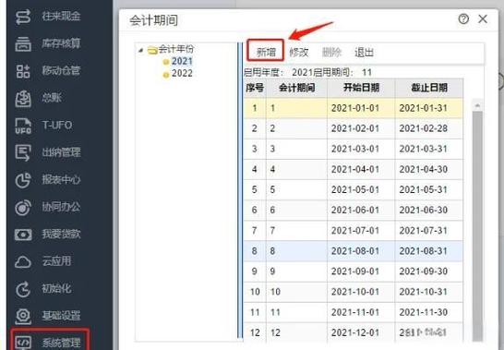
Task: Open the 云应用 cloud icon
Action: pyautogui.click(x=23, y=261)
